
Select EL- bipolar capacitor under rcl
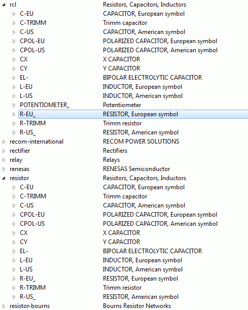click(x=24, y=78)
